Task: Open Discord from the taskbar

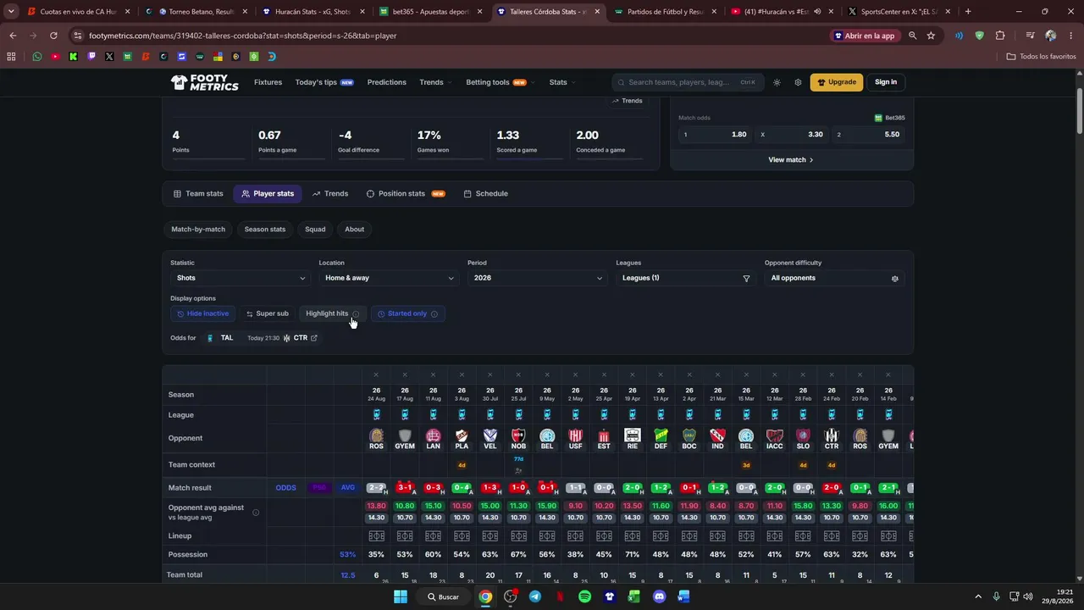Action: click(660, 596)
